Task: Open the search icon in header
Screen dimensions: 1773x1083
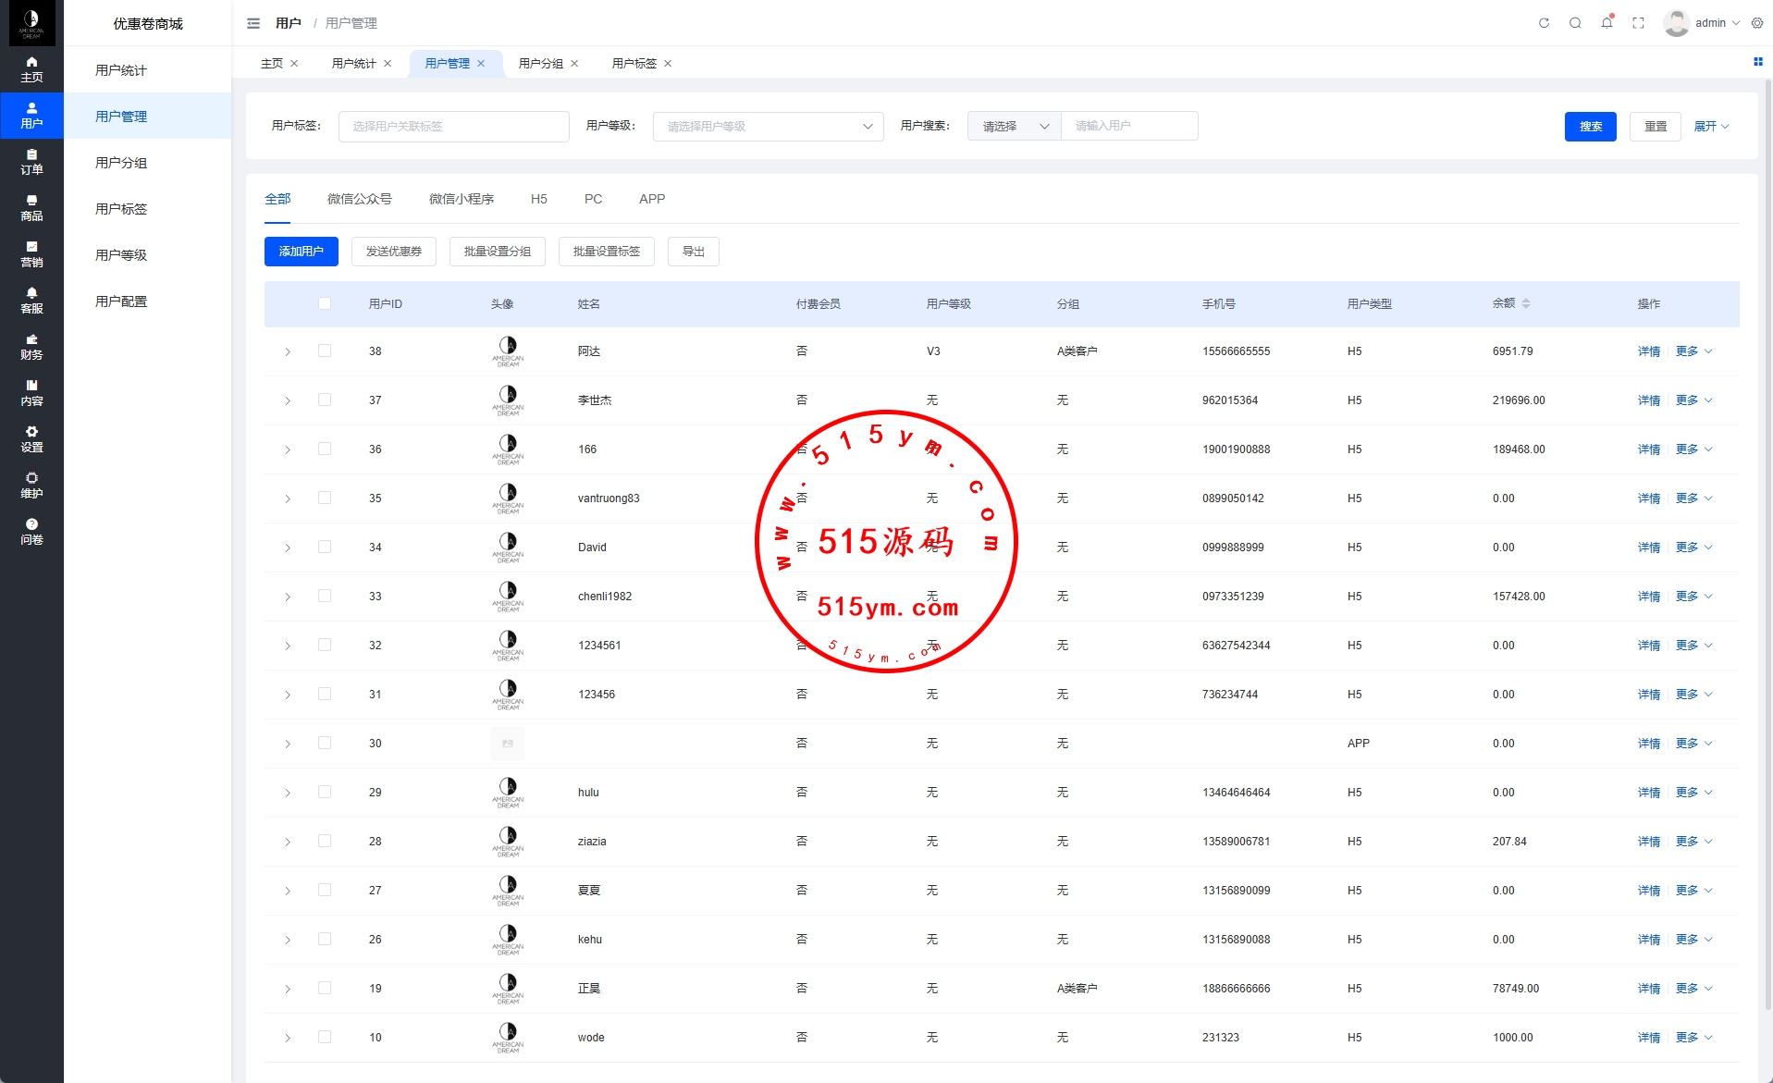Action: click(x=1575, y=23)
